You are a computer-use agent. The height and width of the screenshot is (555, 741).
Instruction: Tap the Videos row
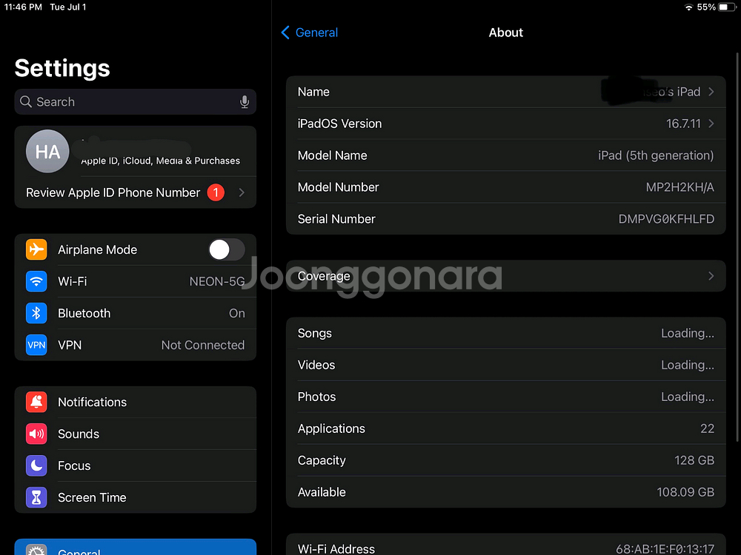tap(506, 365)
